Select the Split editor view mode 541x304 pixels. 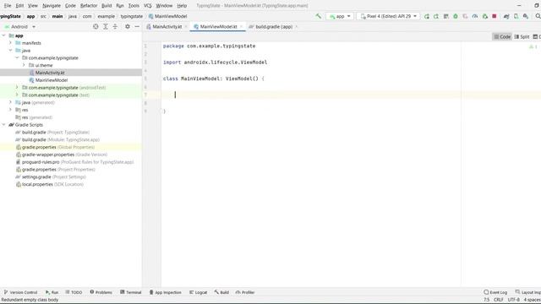522,36
